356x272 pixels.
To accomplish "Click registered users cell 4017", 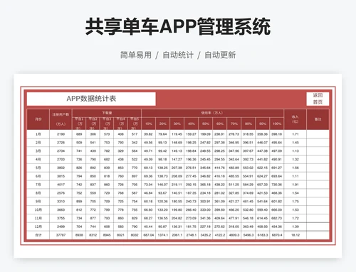I will tap(61, 185).
